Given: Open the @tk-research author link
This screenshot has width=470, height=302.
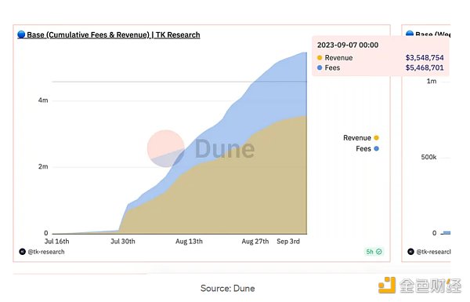Looking at the screenshot, I should [46, 252].
